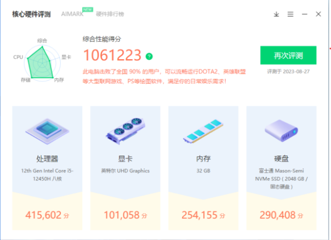Close the benchmark window
This screenshot has width=331, height=240.
(x=318, y=14)
